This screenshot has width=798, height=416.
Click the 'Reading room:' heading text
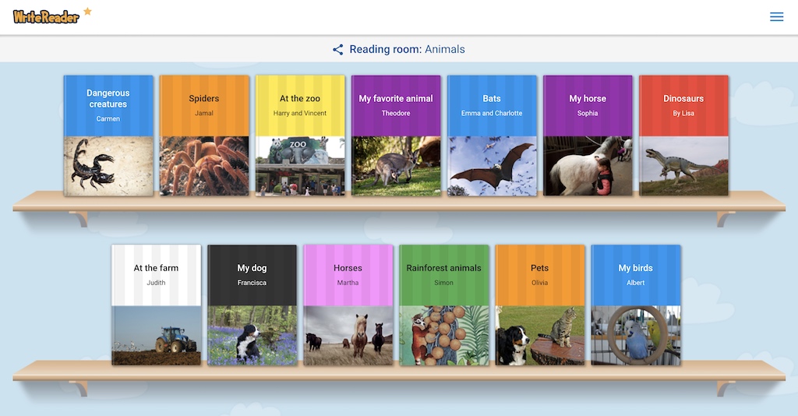point(385,49)
